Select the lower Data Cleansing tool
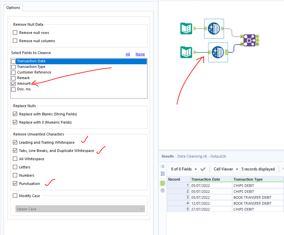 click(x=218, y=52)
